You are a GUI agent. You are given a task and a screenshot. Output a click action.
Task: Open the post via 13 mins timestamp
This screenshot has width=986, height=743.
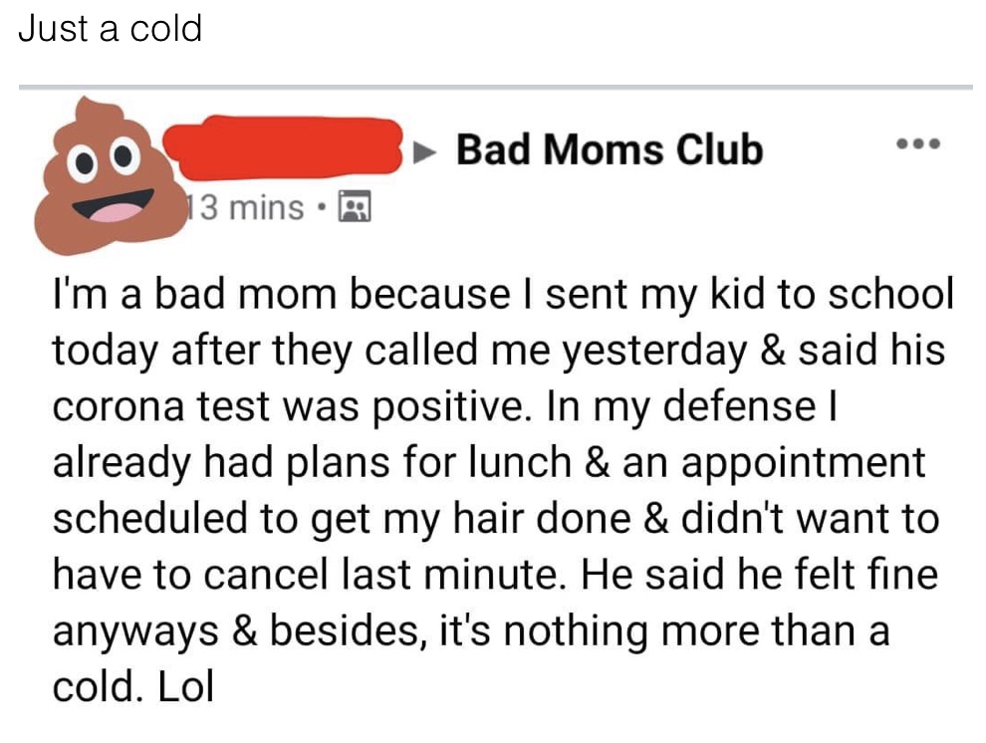click(246, 207)
